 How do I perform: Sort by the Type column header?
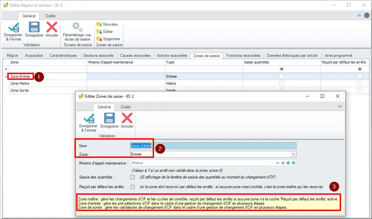click(204, 62)
